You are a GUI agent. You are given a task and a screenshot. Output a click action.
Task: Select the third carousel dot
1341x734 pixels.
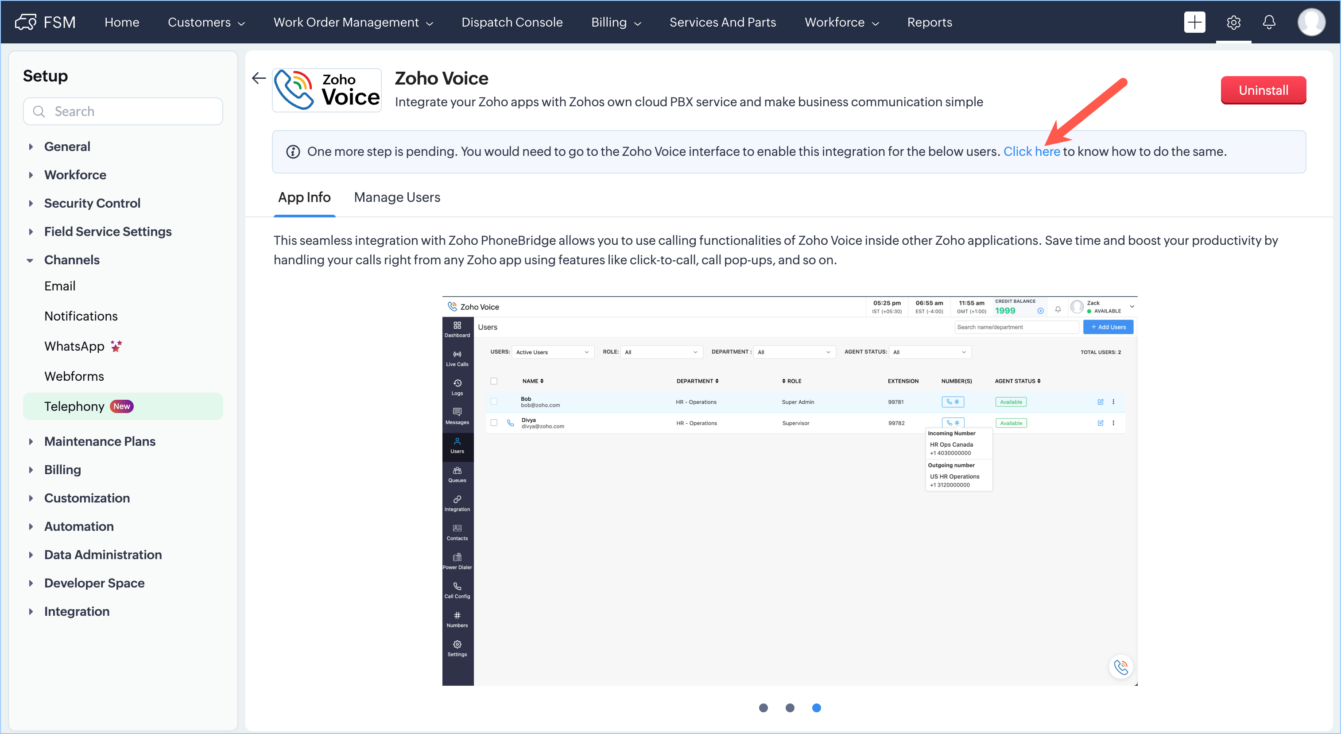(x=816, y=707)
